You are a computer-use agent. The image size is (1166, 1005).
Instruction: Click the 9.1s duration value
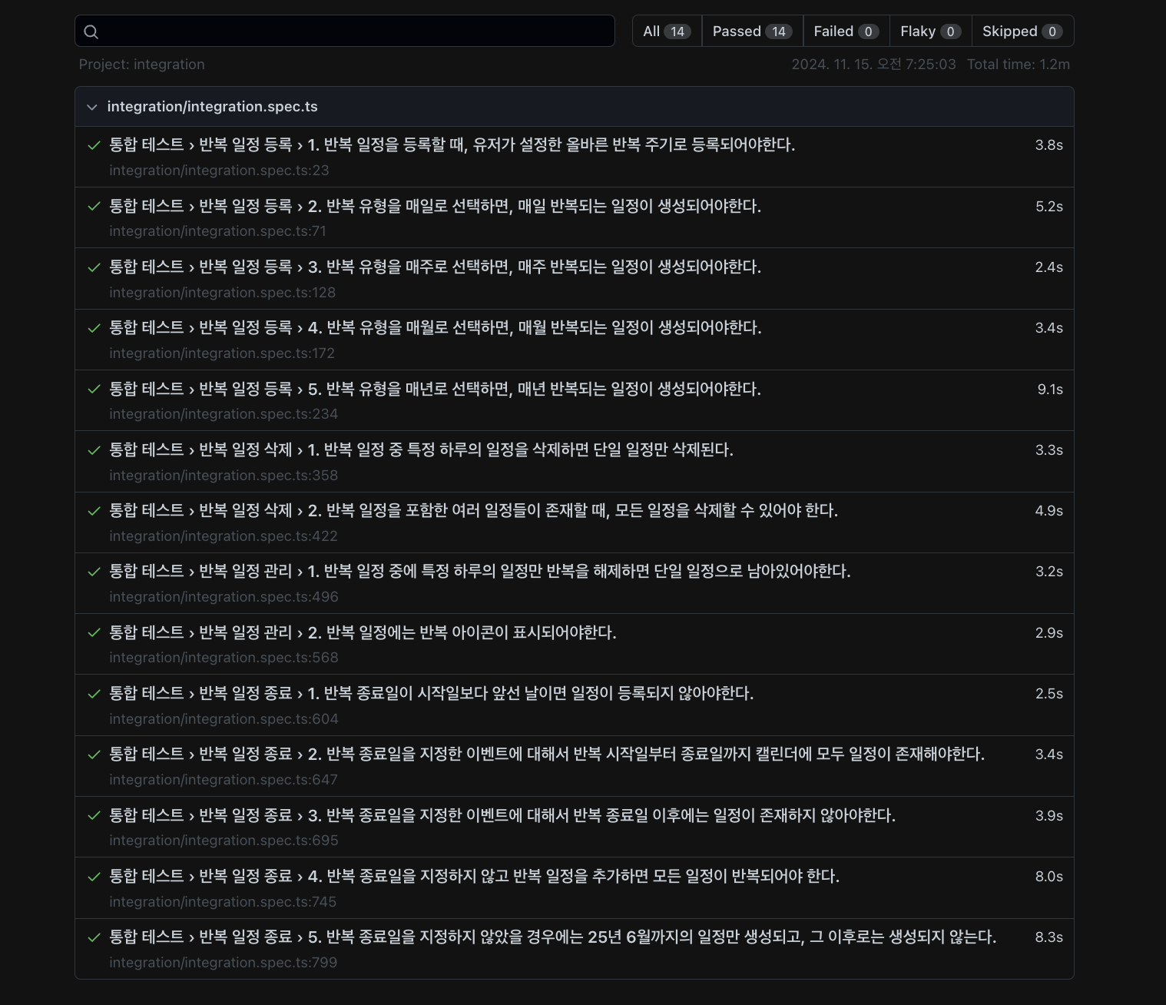click(x=1050, y=390)
